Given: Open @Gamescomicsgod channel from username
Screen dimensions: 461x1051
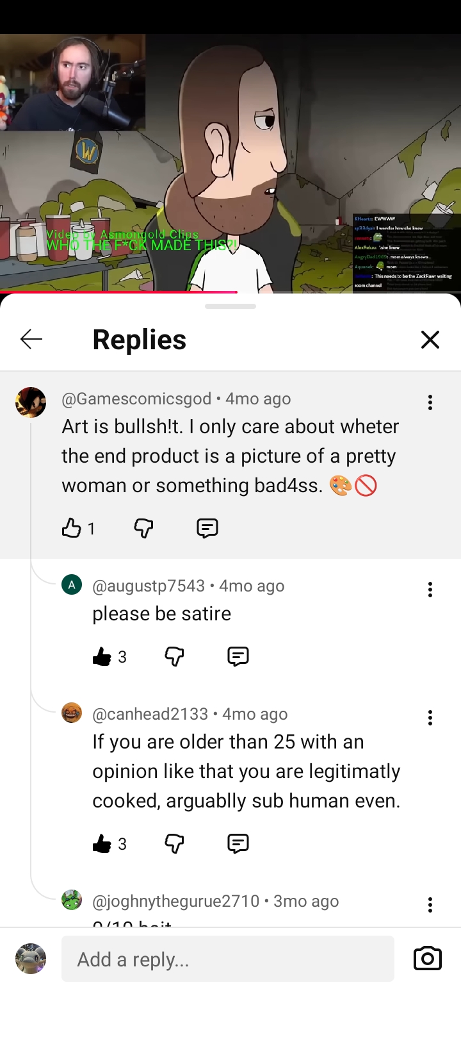Looking at the screenshot, I should click(136, 399).
